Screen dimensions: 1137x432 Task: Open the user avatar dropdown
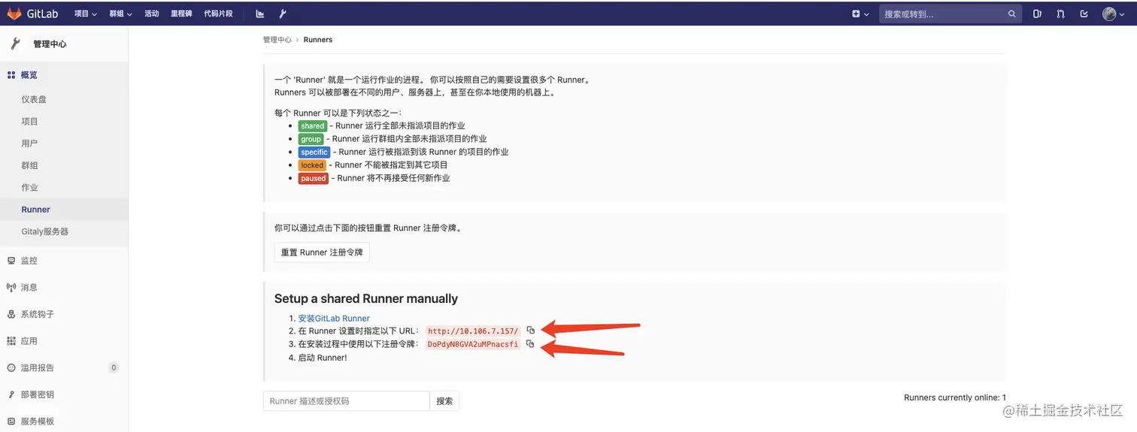point(1113,14)
